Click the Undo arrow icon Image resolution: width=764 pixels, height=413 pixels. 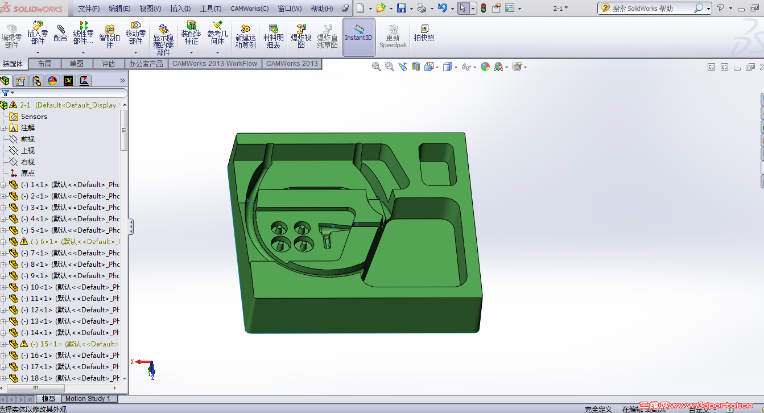[442, 8]
